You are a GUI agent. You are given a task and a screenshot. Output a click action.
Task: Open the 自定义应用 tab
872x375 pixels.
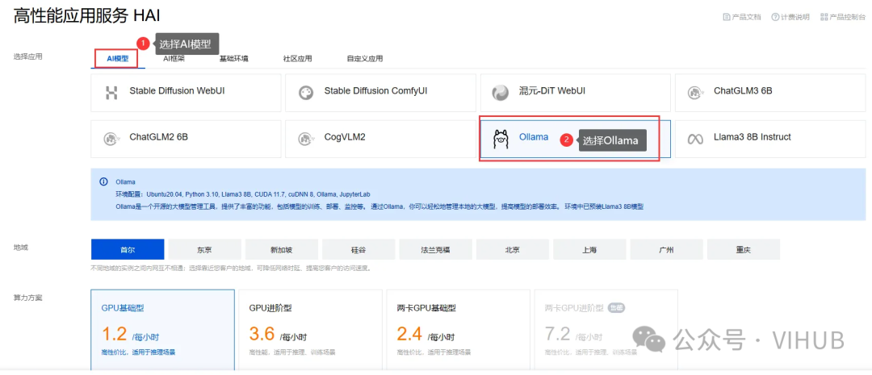click(365, 59)
